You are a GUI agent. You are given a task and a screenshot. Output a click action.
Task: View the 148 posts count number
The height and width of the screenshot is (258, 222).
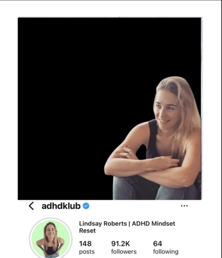85,244
